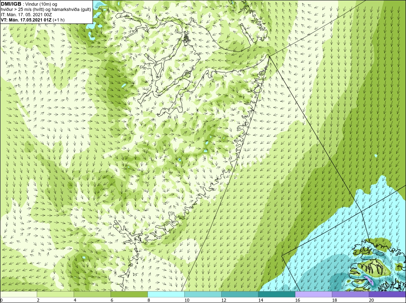Click the 6-8 m/s dark green legend swatch
The width and height of the screenshot is (406, 303).
129,294
